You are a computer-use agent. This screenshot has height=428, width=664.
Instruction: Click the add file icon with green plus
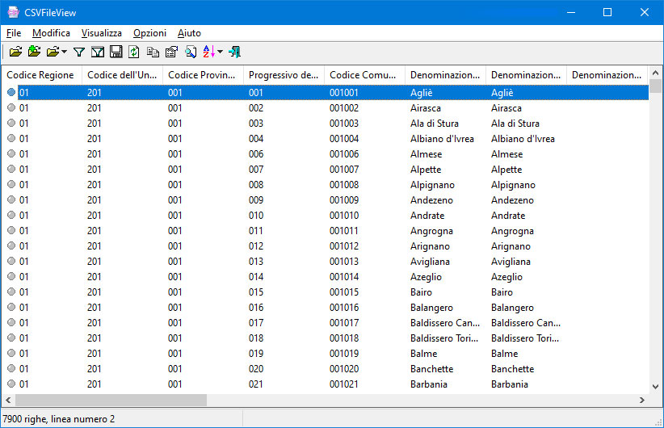click(x=34, y=52)
